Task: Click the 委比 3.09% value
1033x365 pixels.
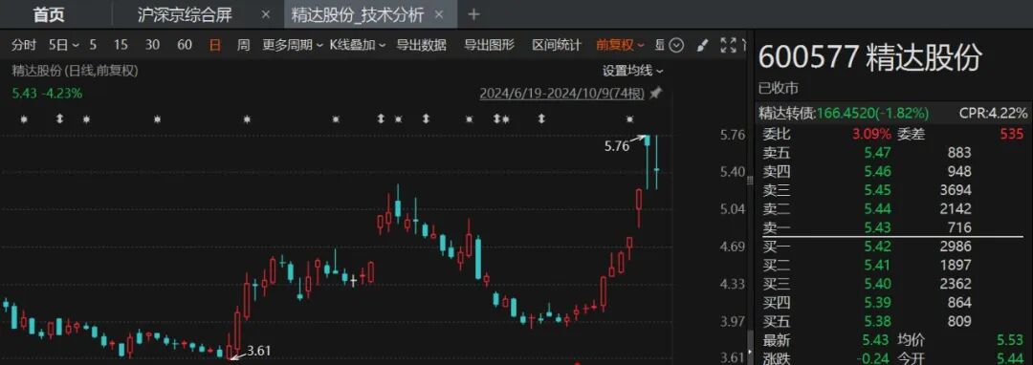Action: pyautogui.click(x=871, y=134)
